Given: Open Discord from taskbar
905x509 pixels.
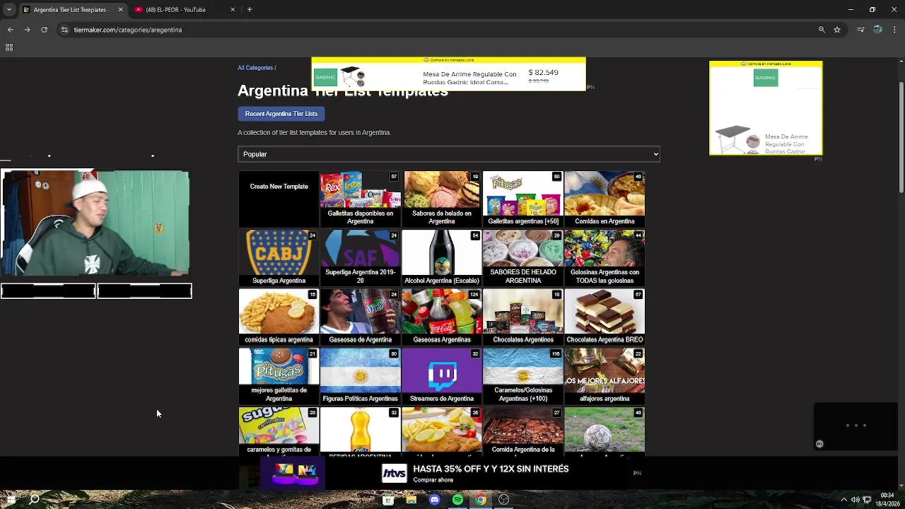Looking at the screenshot, I should 434,500.
